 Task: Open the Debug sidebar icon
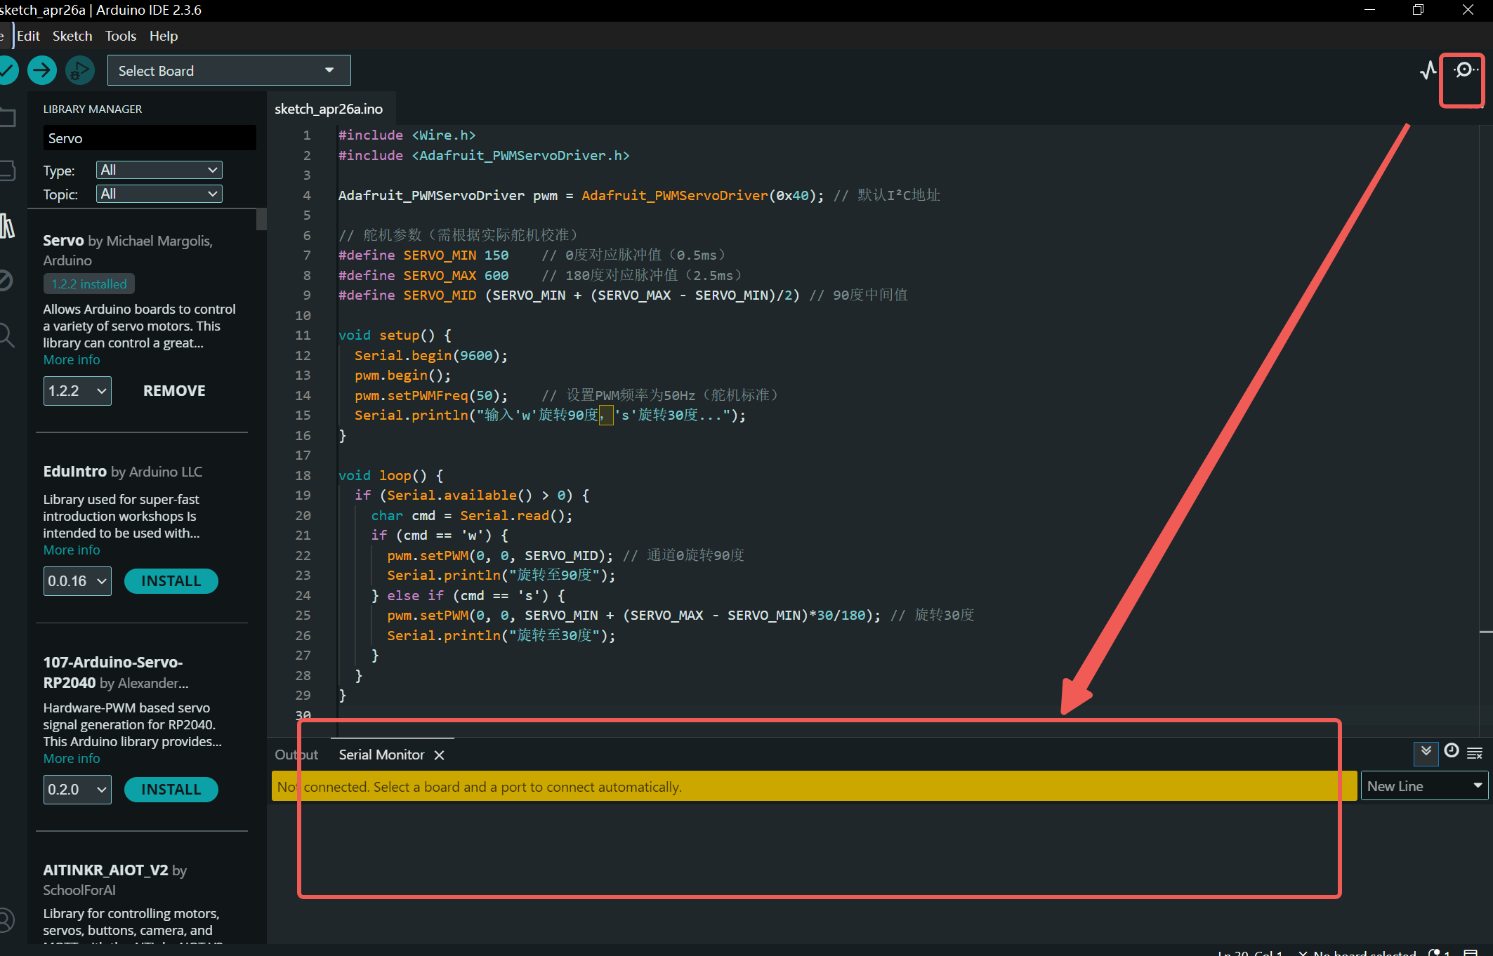6,281
